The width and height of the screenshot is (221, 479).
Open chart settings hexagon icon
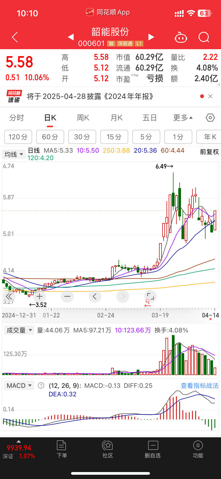(x=210, y=118)
